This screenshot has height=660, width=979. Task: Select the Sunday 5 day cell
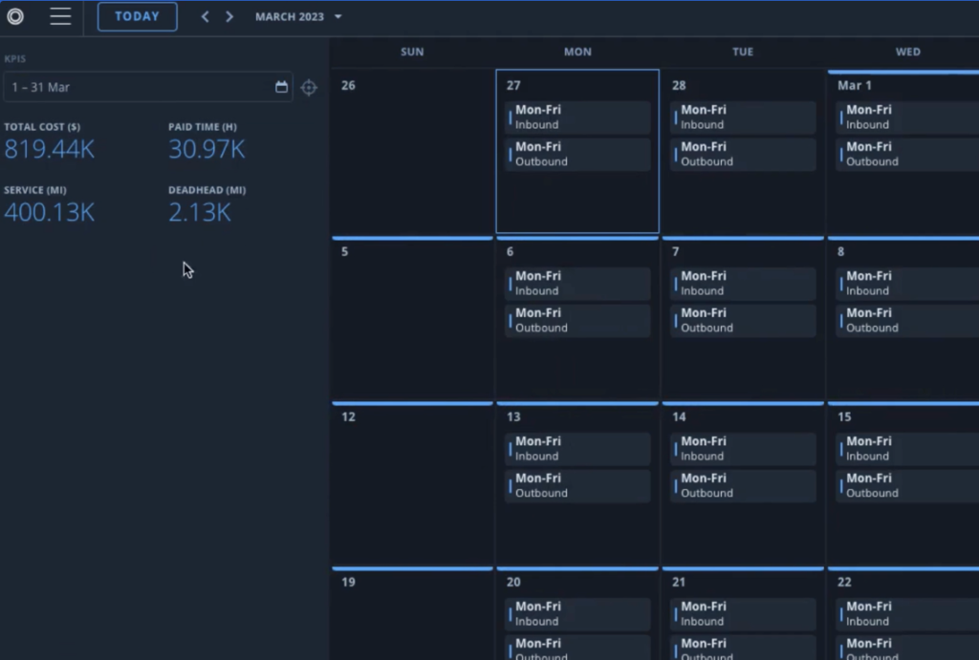point(412,320)
